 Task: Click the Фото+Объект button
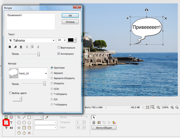pyautogui.click(x=104, y=128)
